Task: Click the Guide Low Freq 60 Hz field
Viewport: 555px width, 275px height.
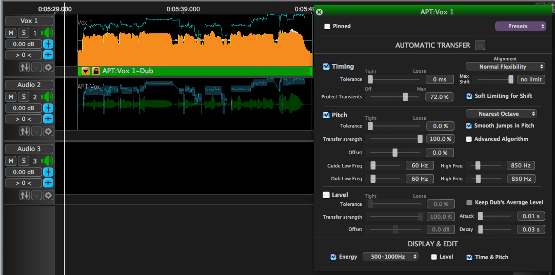Action: [420, 165]
